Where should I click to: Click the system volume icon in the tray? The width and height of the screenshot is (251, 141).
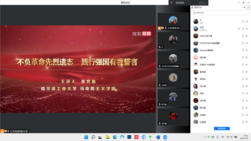232,137
